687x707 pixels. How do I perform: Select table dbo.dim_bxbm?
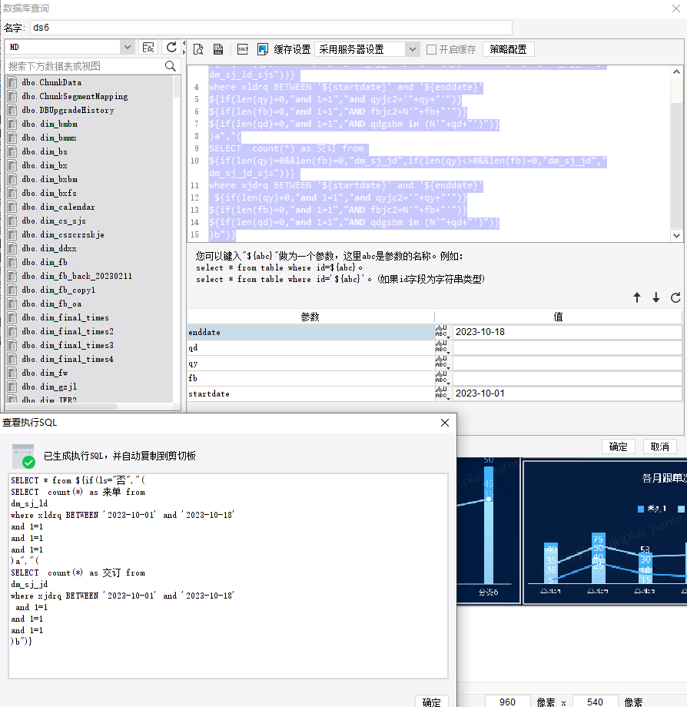pos(50,180)
